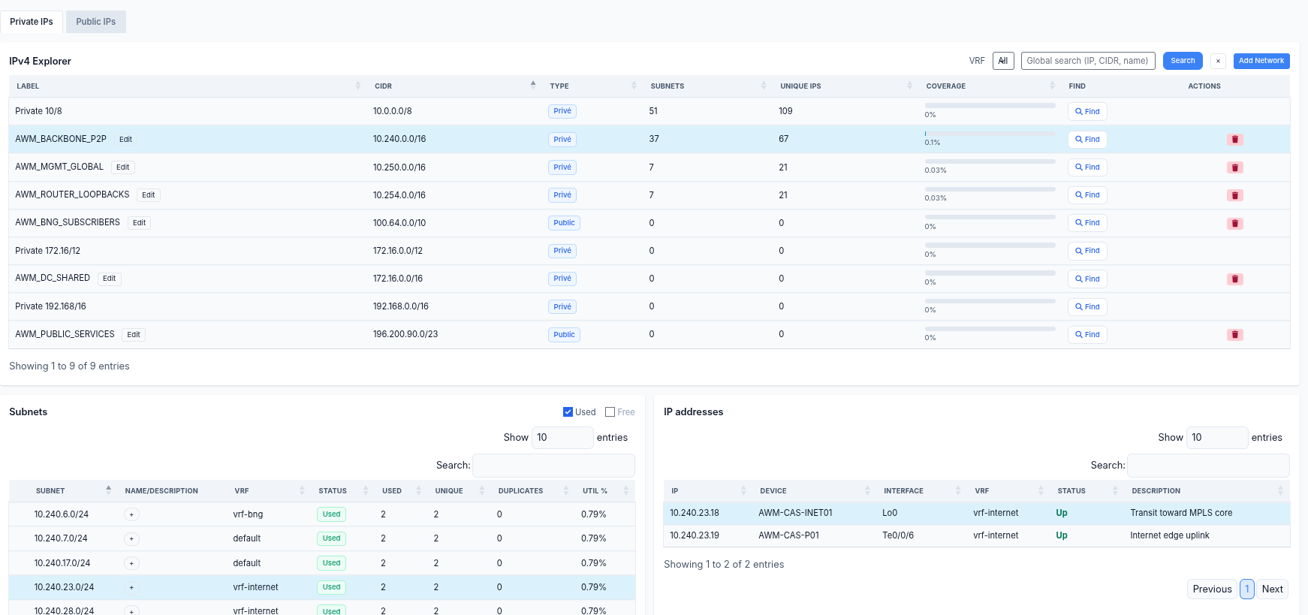Click the AWM_MGMT_GLOBAL coverage bar

[x=990, y=161]
